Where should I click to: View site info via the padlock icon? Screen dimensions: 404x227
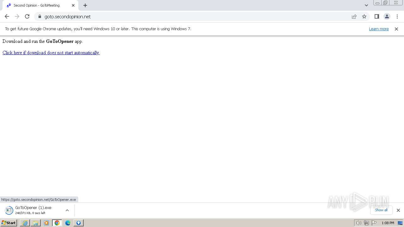click(x=40, y=16)
